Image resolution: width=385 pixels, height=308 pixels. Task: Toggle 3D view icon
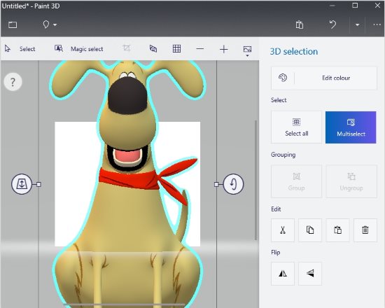pyautogui.click(x=153, y=48)
